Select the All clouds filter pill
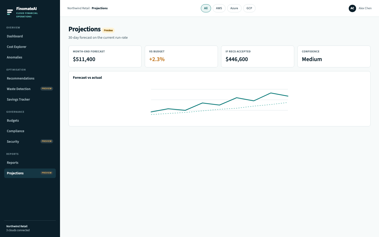This screenshot has height=237, width=379. click(206, 8)
